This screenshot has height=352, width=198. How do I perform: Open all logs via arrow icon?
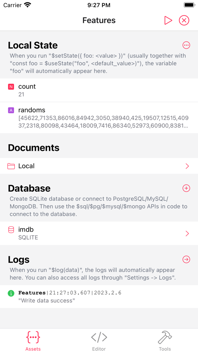pos(186,260)
